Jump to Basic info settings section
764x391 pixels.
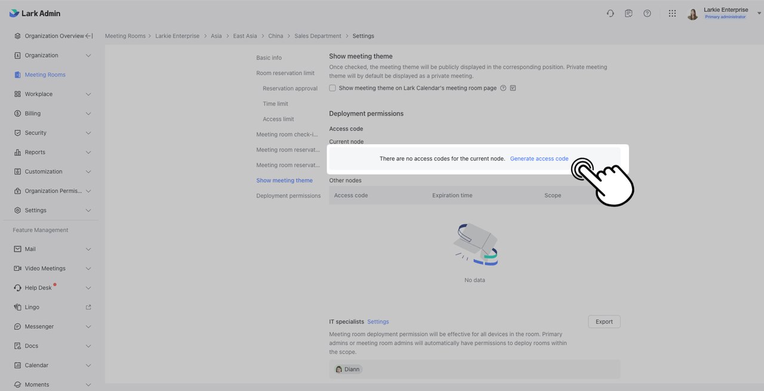pyautogui.click(x=269, y=58)
